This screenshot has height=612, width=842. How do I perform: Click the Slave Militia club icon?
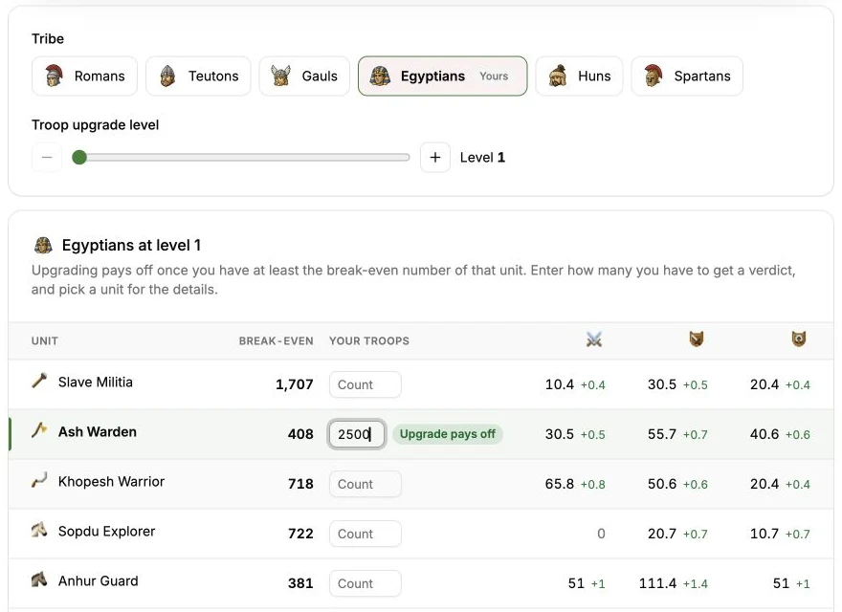point(39,381)
